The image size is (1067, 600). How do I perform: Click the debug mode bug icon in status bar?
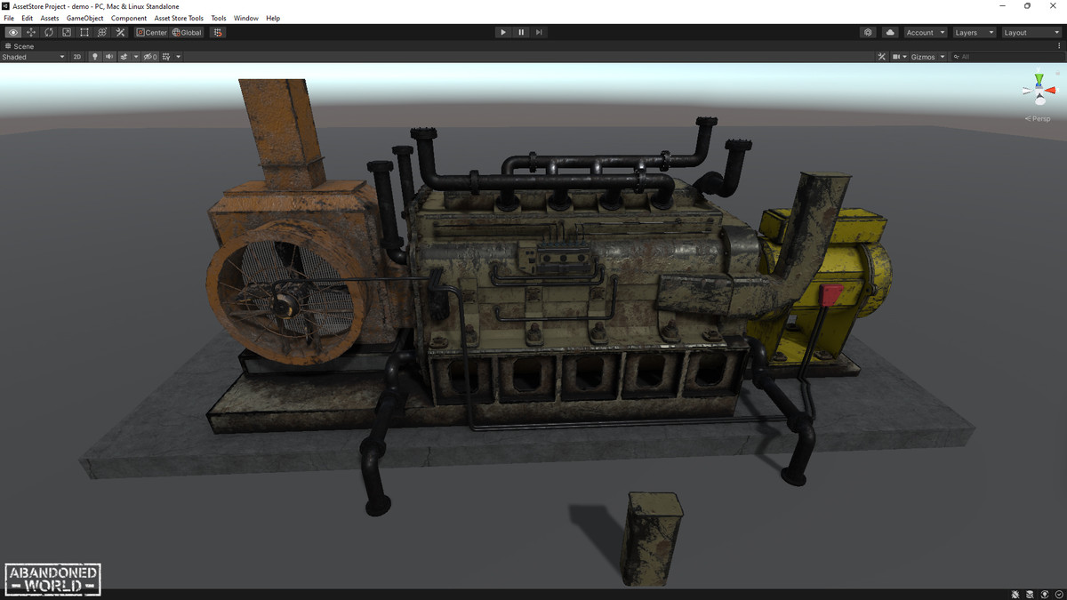point(1015,594)
